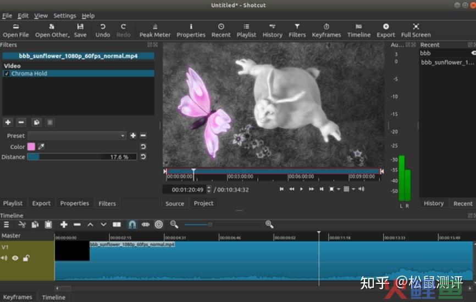The height and width of the screenshot is (302, 476).
Task: Show the Peak Meter panel
Action: pos(155,31)
